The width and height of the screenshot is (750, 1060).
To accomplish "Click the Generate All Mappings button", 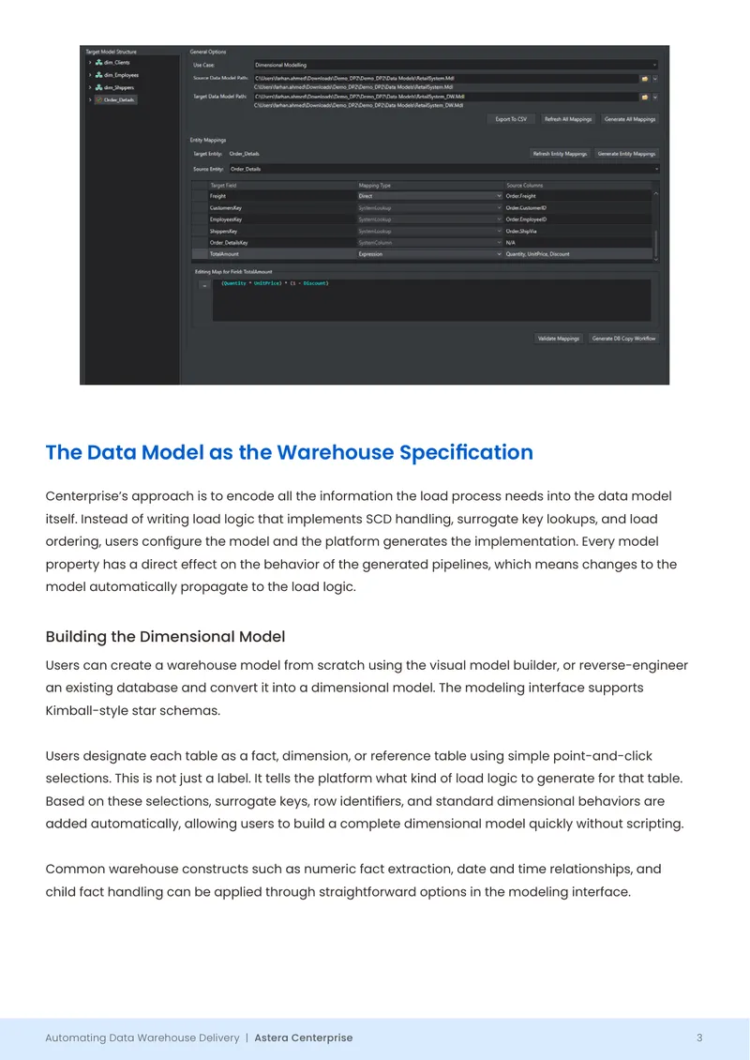I will (x=630, y=119).
